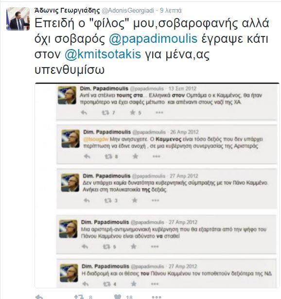Click reply icon on 13 Σεπ 2012 tweet

84,112
